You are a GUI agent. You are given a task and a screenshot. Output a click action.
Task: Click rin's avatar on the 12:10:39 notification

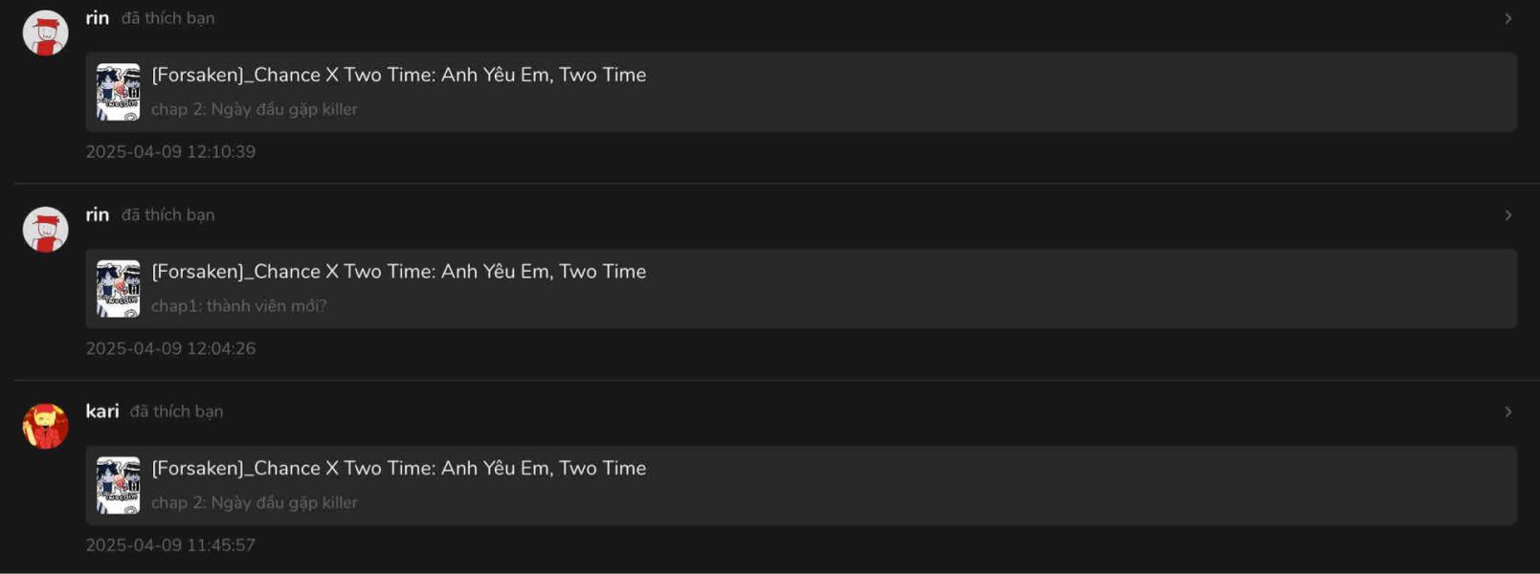pos(45,33)
